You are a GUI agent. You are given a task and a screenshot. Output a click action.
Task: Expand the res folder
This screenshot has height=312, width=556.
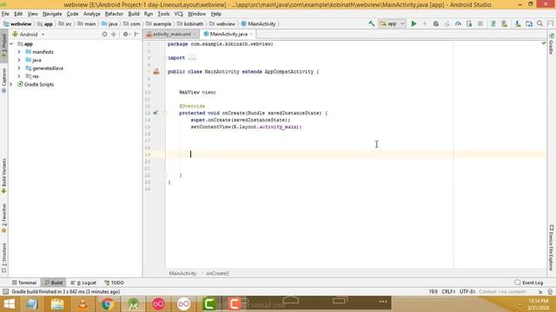19,76
